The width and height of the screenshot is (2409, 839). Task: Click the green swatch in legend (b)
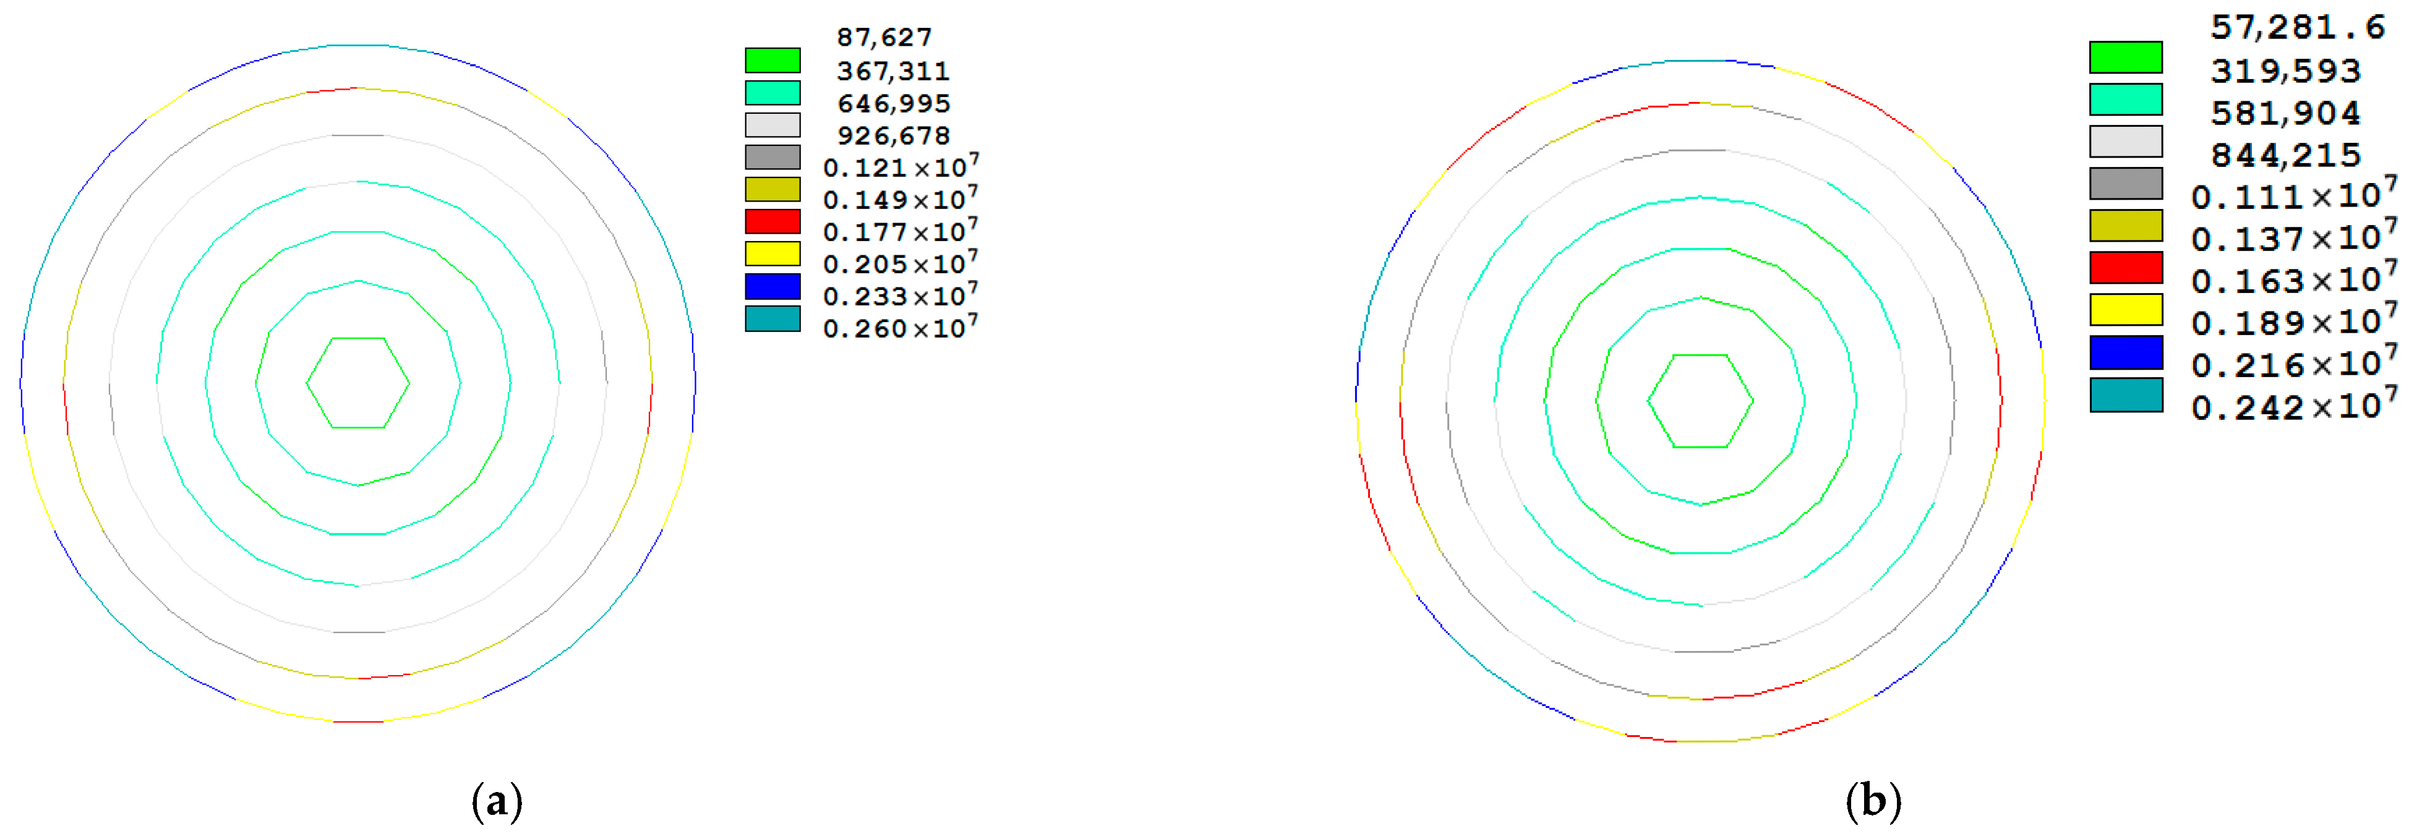coord(2126,57)
